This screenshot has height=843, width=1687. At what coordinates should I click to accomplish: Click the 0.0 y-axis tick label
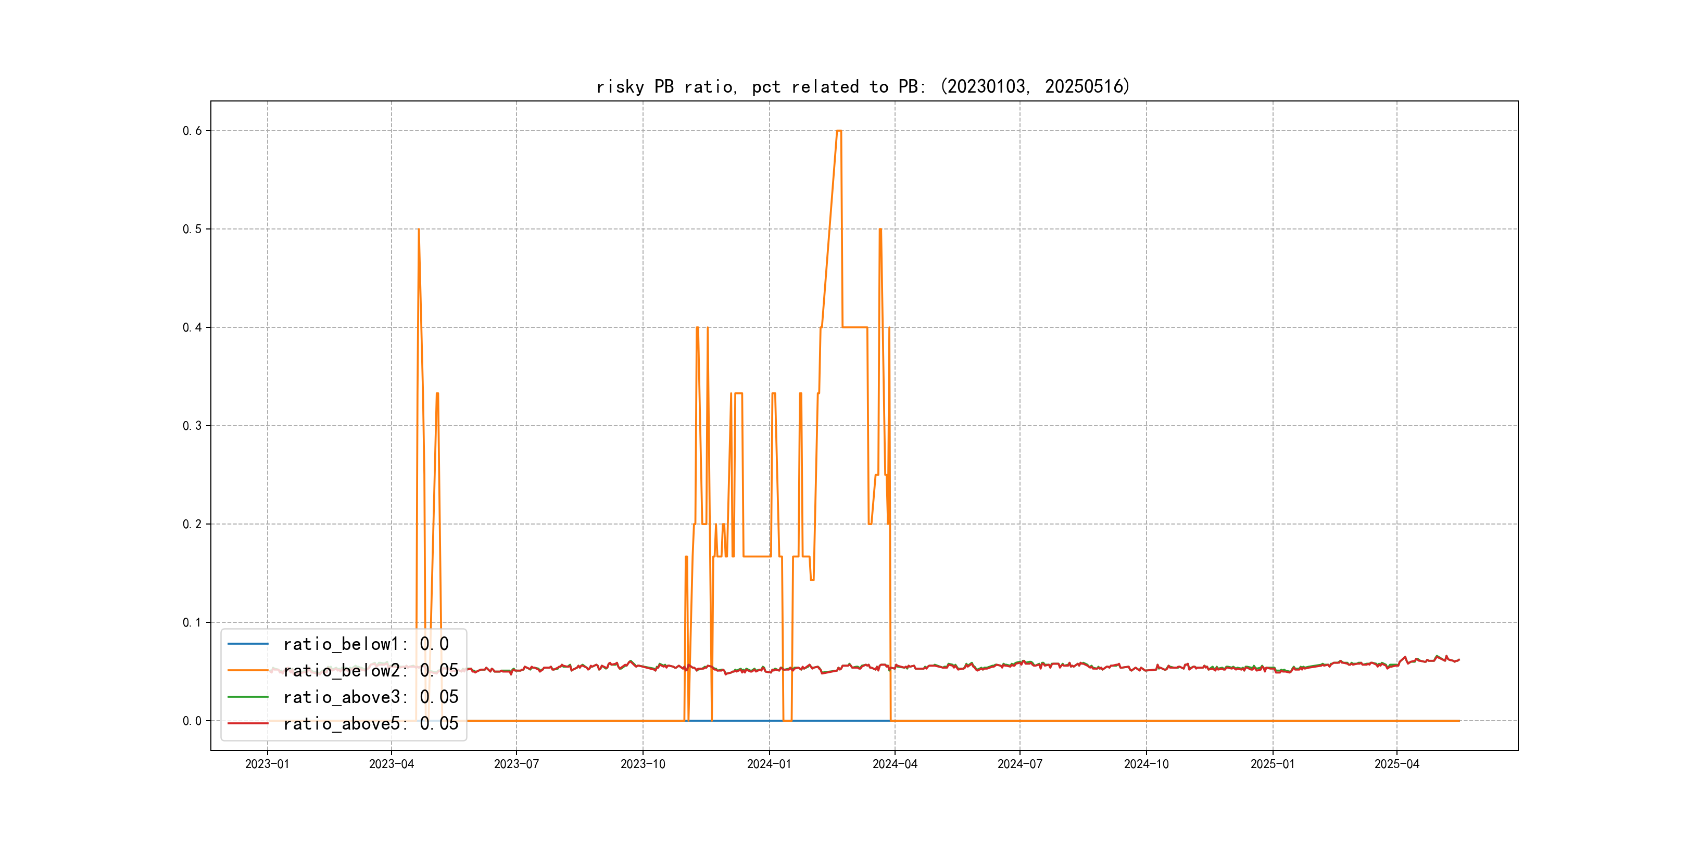[192, 721]
